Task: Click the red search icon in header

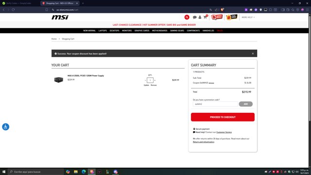Action: 187,17
